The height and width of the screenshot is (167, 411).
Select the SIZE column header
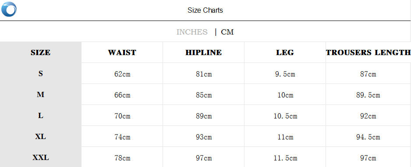[41, 52]
